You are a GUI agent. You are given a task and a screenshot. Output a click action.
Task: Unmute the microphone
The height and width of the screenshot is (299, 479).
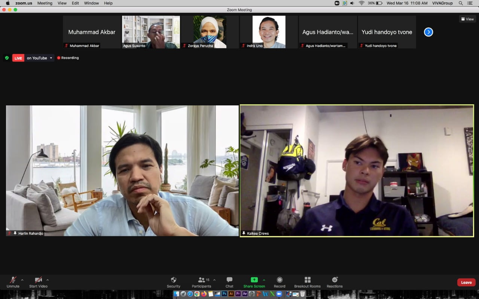coord(13,280)
